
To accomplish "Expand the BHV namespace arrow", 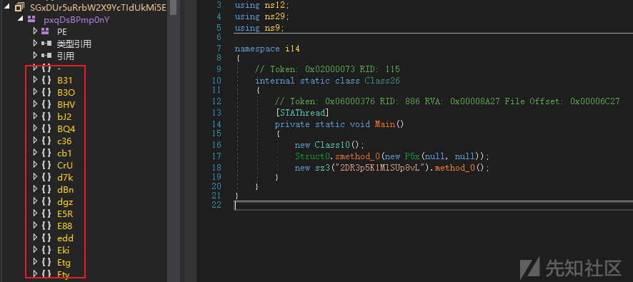I will pos(35,104).
